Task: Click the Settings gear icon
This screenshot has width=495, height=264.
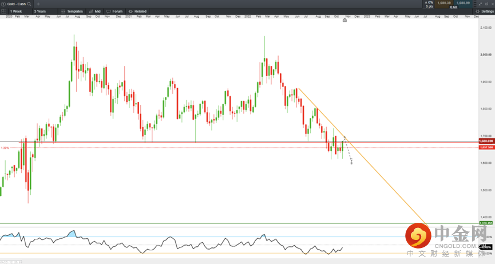Action: (x=478, y=11)
